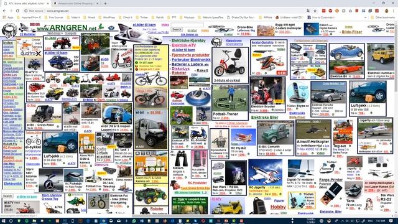Click the black binoculars Kikkert image
Image resolution: width=398 pixels, height=224 pixels.
[181, 158]
